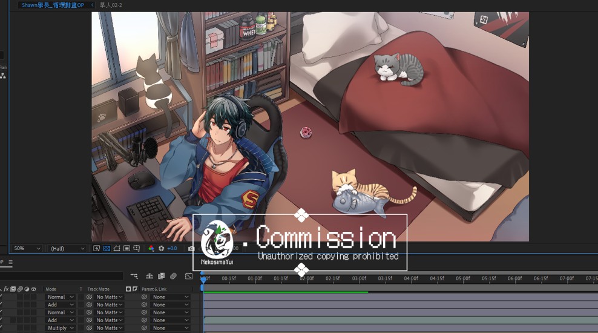
Task: Open the Multiply blending mode dropdown
Action: point(60,328)
